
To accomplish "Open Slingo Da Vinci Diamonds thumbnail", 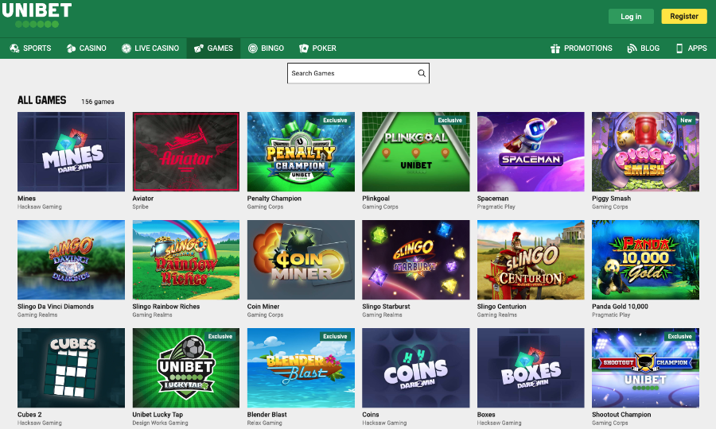I will click(x=71, y=260).
